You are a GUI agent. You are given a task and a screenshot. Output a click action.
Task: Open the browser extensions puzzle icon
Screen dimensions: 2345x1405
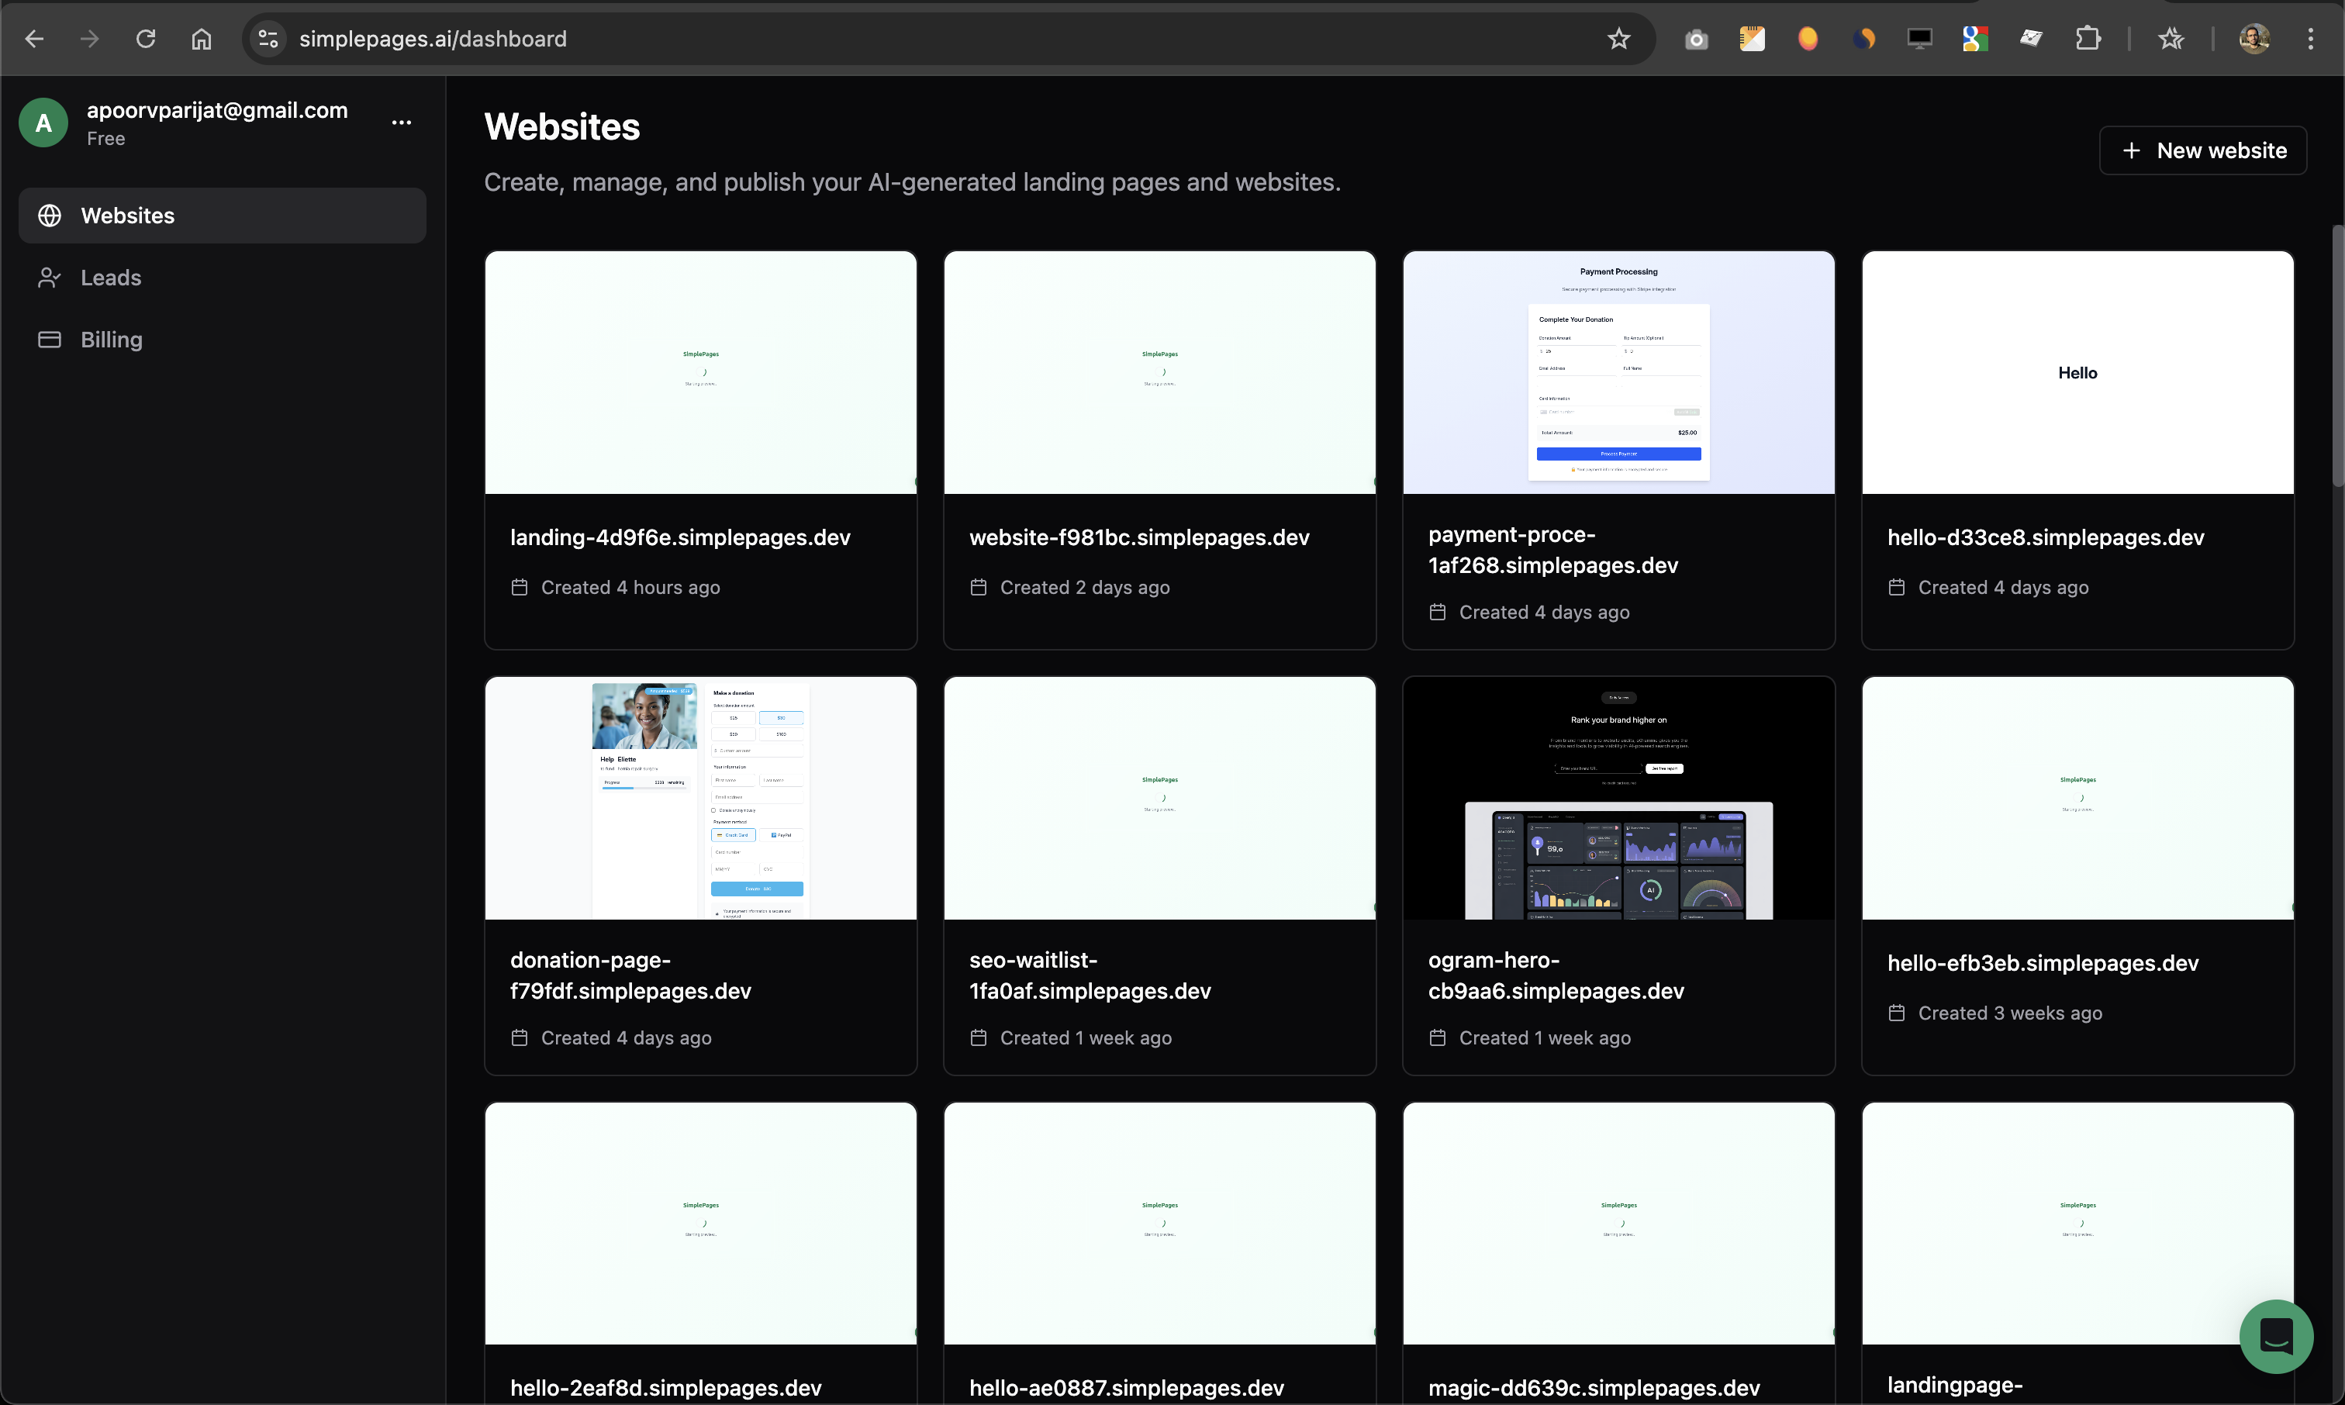(x=2088, y=39)
